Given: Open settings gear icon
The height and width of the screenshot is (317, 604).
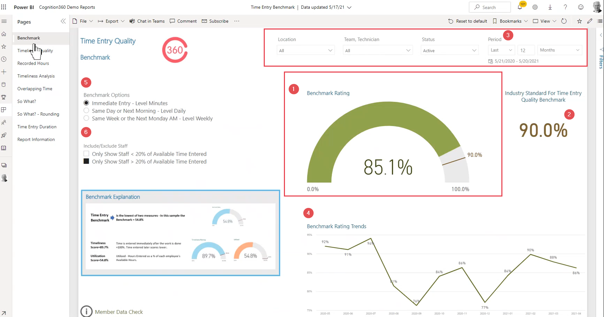Looking at the screenshot, I should (x=535, y=7).
